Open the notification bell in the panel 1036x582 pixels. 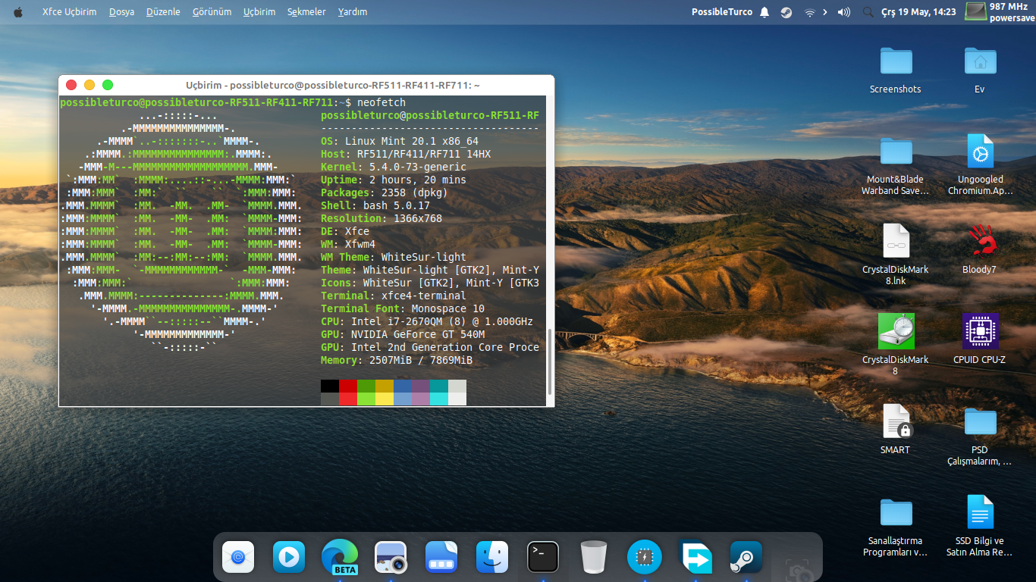click(x=764, y=12)
